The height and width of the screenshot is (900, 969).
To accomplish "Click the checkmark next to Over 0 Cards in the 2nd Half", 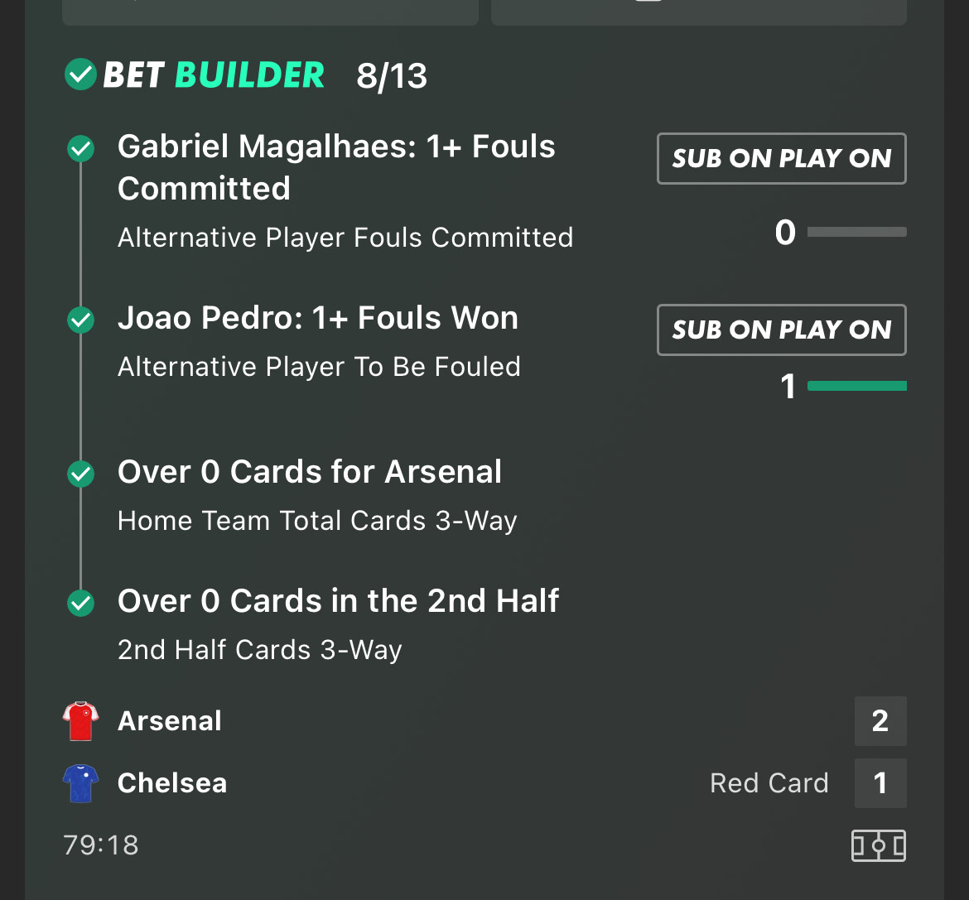I will [x=80, y=603].
